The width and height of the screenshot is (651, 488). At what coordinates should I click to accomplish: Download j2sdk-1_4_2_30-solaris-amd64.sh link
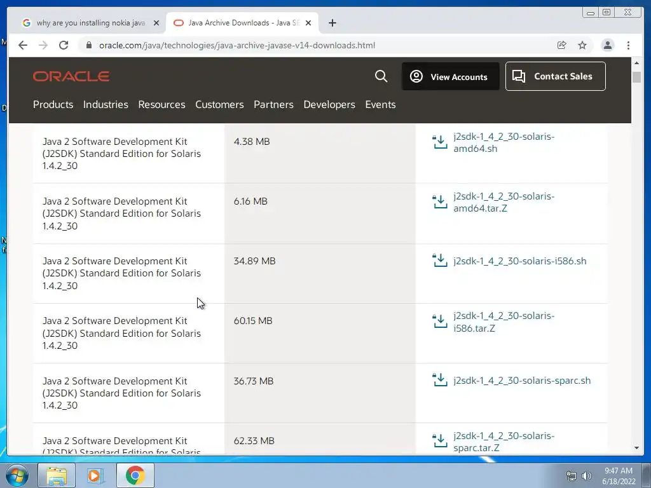(x=504, y=142)
